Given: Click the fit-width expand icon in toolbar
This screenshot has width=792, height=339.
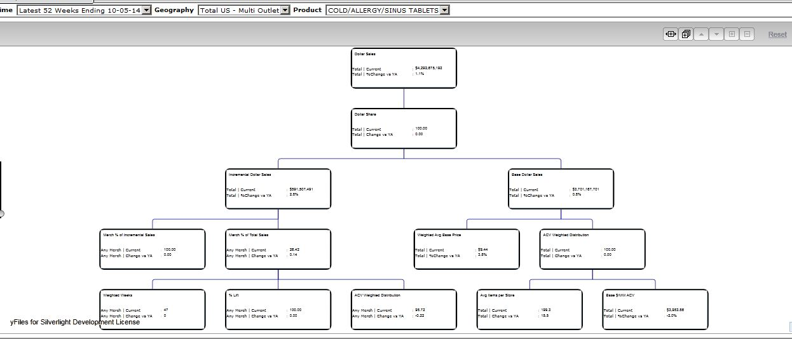Looking at the screenshot, I should coord(670,34).
